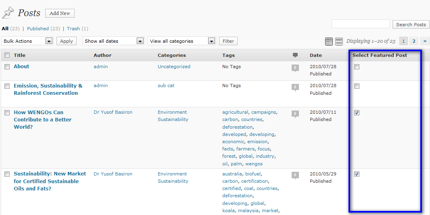Open comment bubble for Emission post
This screenshot has width=430, height=215.
pos(295,87)
